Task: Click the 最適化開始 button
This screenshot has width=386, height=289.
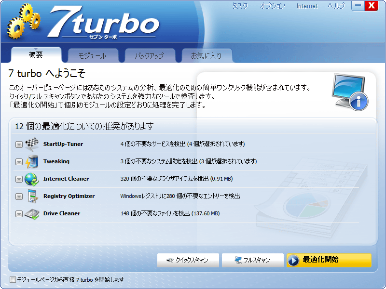Action: pos(329,260)
